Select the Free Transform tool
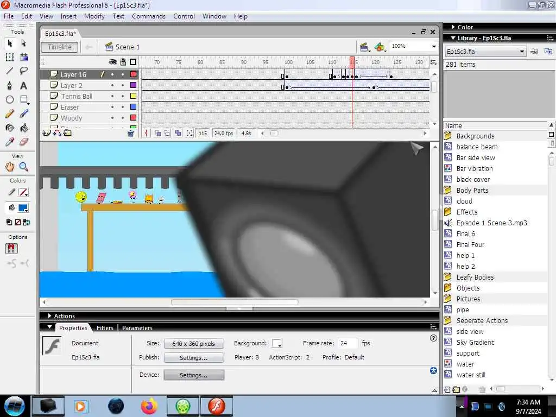 click(x=10, y=57)
